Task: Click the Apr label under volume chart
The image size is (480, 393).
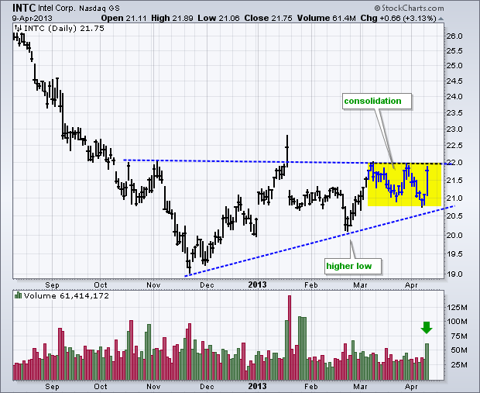Action: point(411,387)
